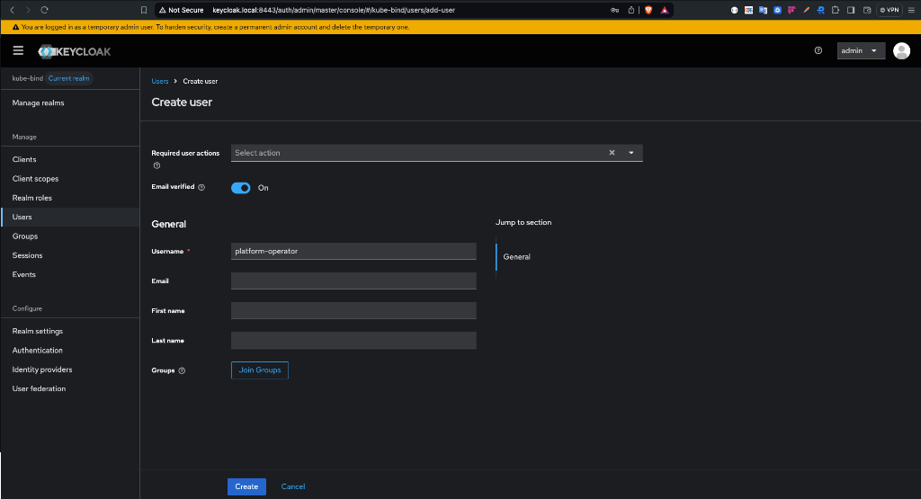Click the Last name input field
921x499 pixels.
click(x=353, y=341)
